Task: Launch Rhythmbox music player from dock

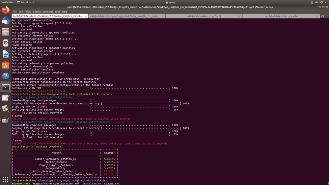Action: pos(6,43)
